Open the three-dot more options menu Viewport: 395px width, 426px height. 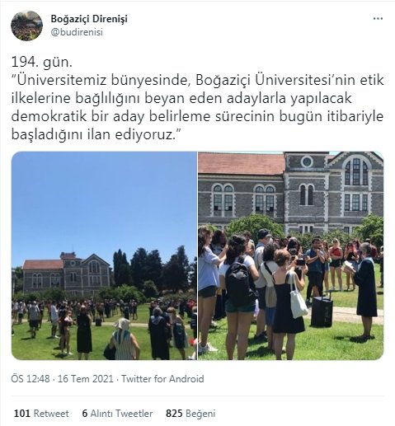[x=378, y=19]
